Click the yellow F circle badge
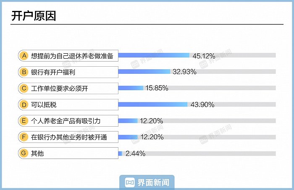Viewport: 294px width, 190px height. [24, 137]
